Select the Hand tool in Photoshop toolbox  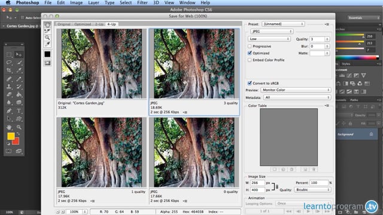click(9, 127)
